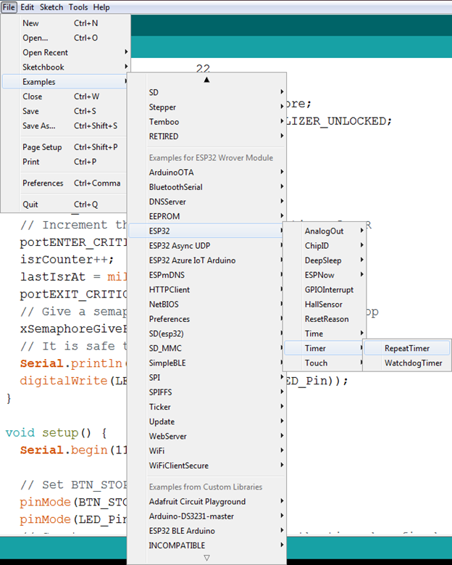
Task: Open the Update examples entry
Action: click(x=206, y=422)
